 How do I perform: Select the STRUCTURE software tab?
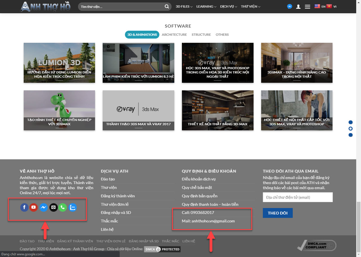tap(201, 35)
